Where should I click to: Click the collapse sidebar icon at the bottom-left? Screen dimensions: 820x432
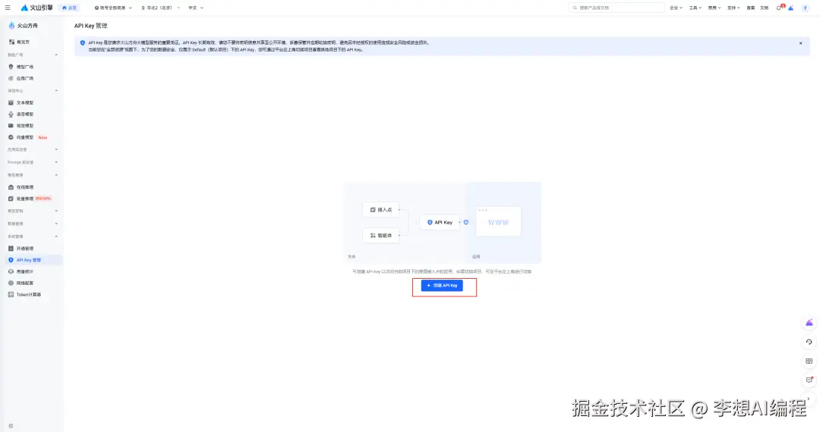coord(11,426)
